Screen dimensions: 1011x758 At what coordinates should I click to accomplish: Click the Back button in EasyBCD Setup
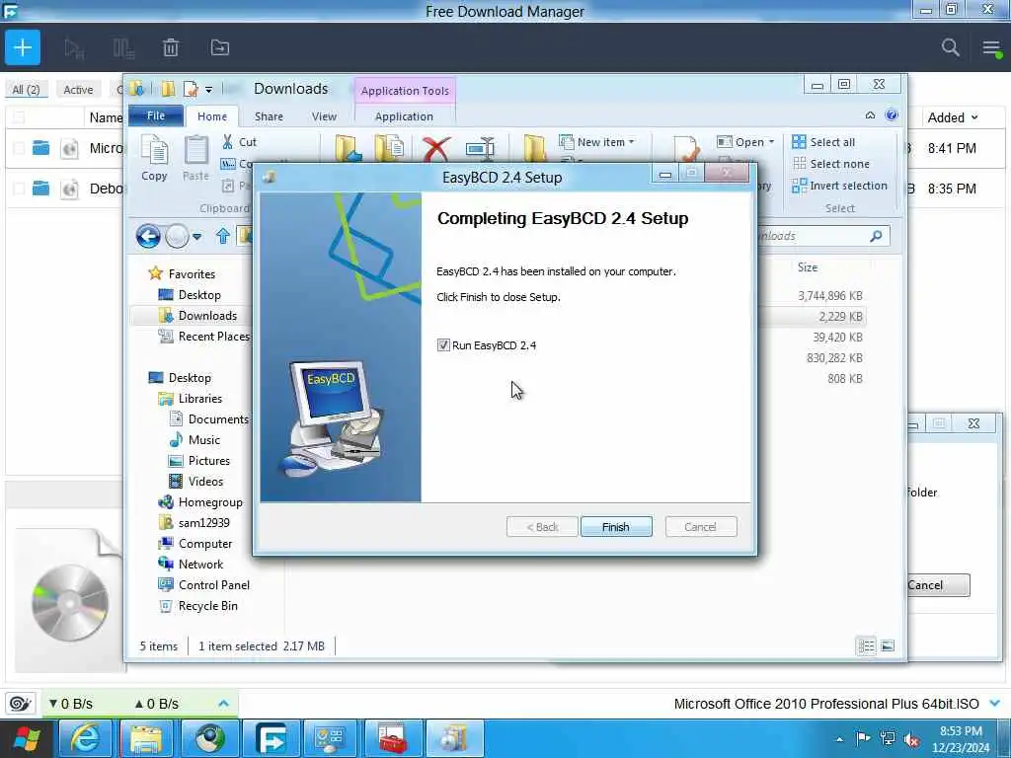[x=542, y=527]
